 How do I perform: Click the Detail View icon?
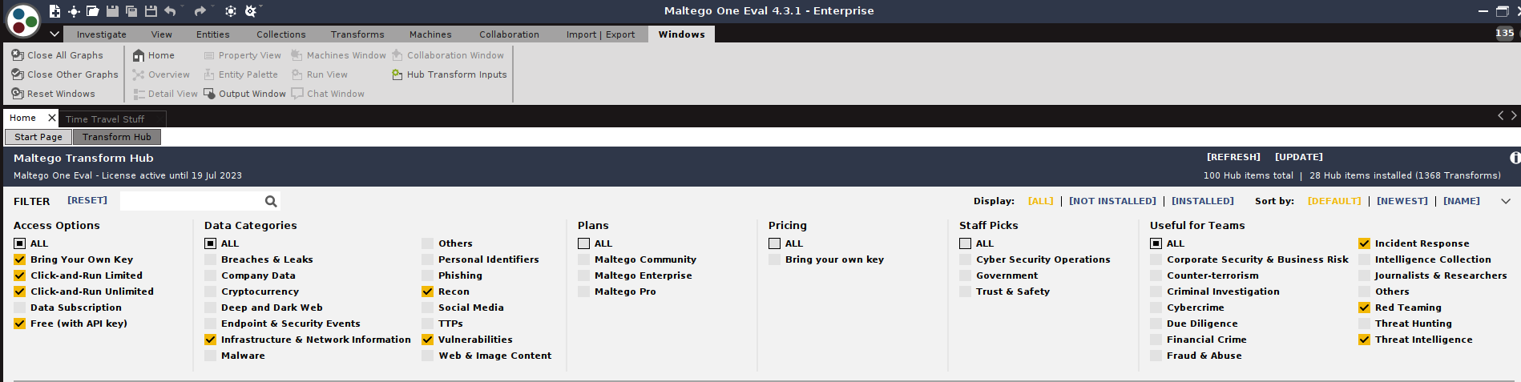(139, 94)
